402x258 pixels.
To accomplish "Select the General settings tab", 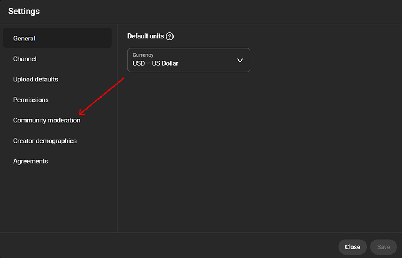I will pyautogui.click(x=58, y=38).
